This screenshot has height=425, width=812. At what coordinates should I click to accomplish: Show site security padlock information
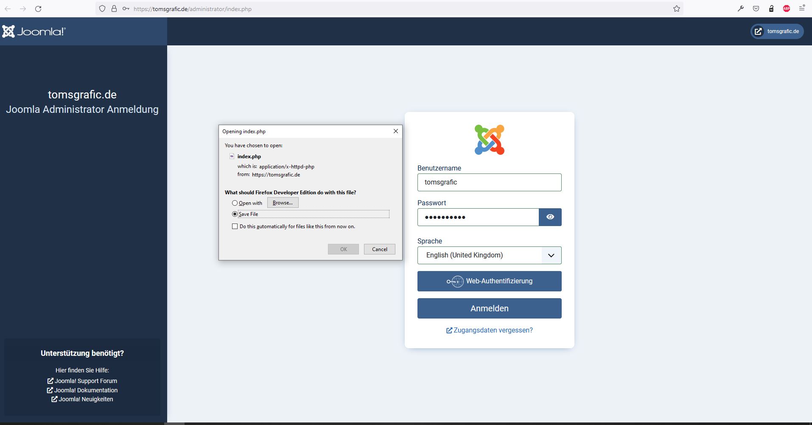tap(114, 9)
